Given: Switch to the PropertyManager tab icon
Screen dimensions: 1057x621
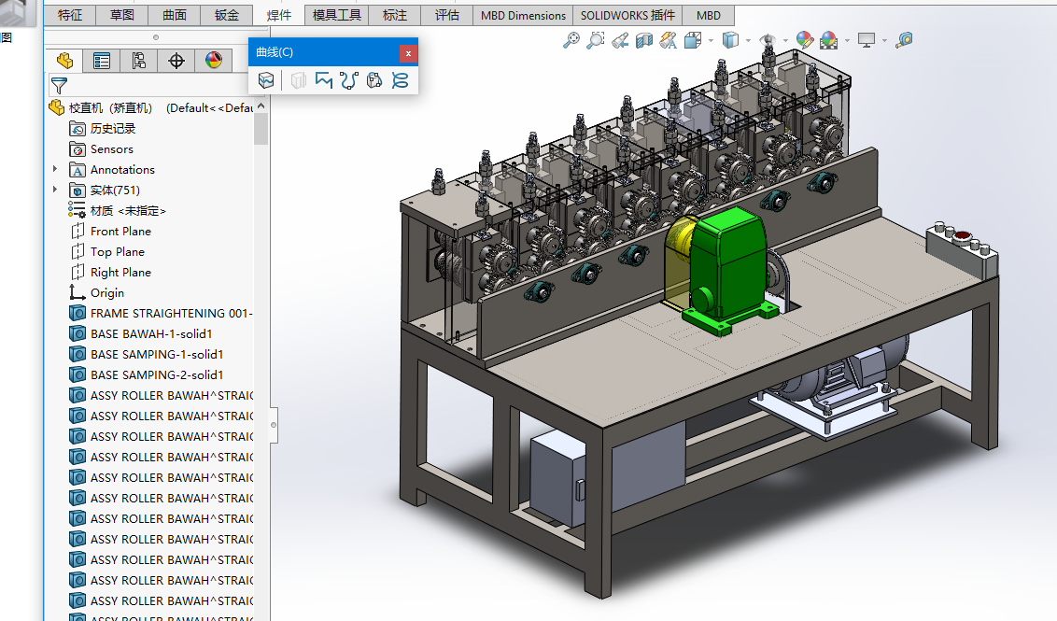Looking at the screenshot, I should (x=102, y=62).
